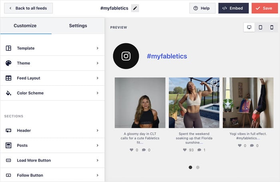Switch to the Settings tab
The height and width of the screenshot is (182, 280).
click(78, 26)
